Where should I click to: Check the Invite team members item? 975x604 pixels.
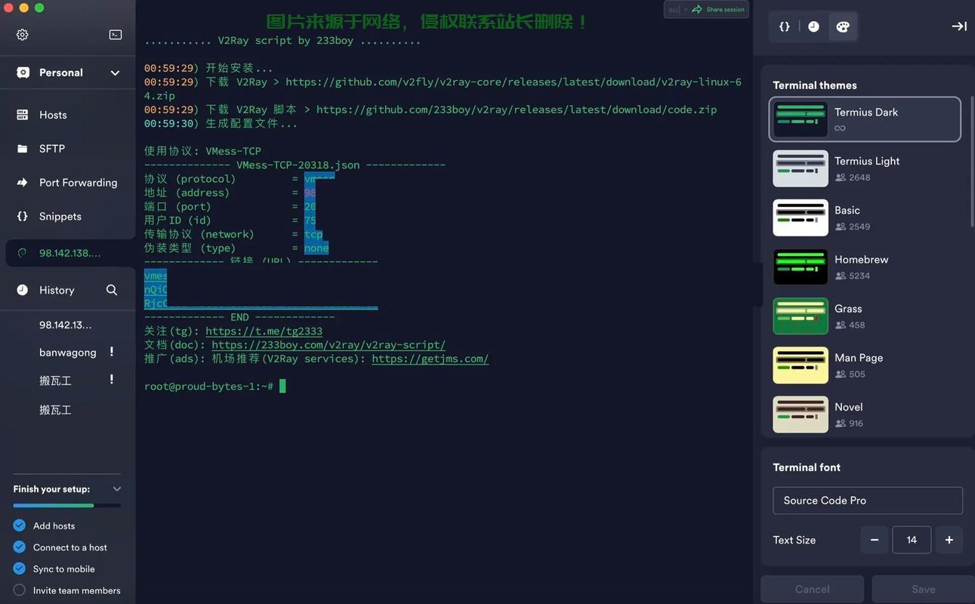tap(20, 590)
